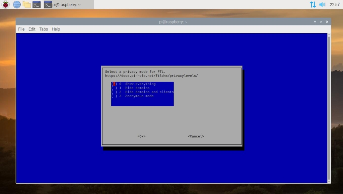
Task: Click the network up/down arrows icon
Action: tap(313, 4)
